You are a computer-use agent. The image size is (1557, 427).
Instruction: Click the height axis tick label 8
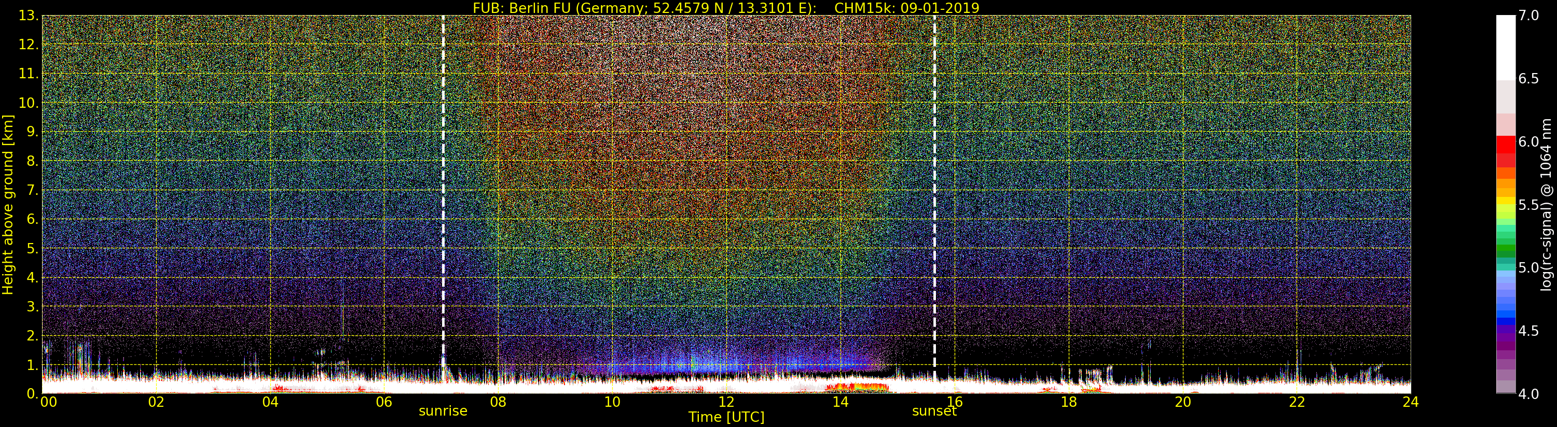tap(33, 161)
